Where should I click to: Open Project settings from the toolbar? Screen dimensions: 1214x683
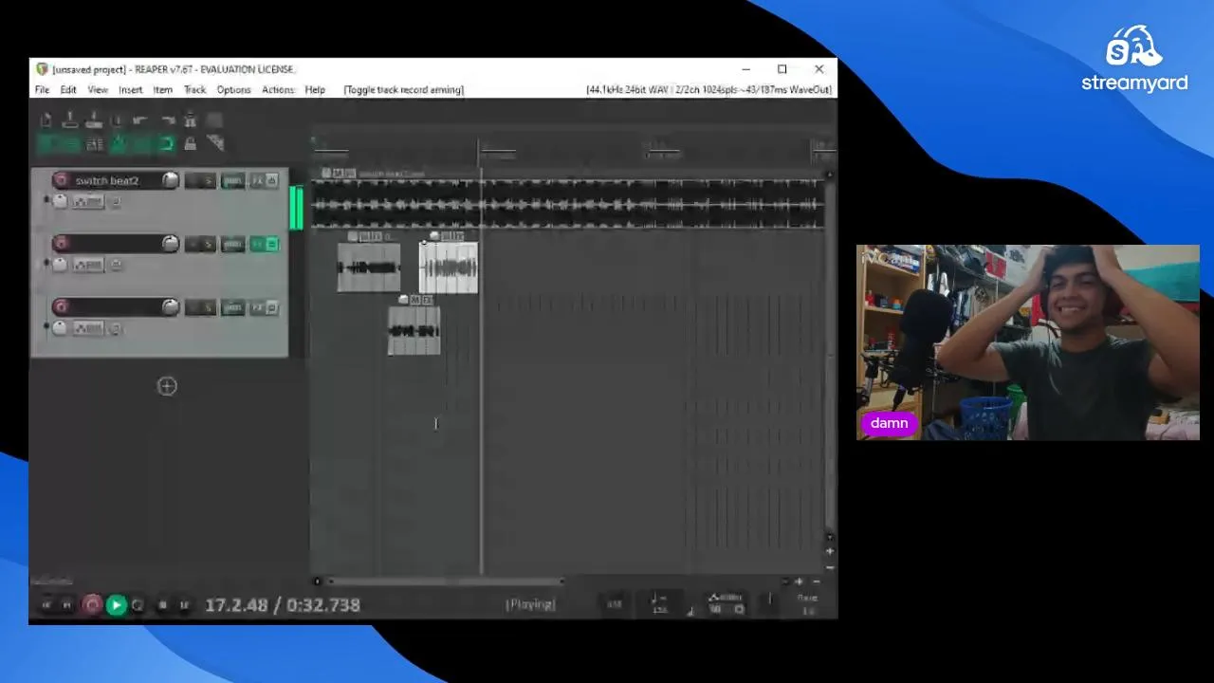click(118, 120)
